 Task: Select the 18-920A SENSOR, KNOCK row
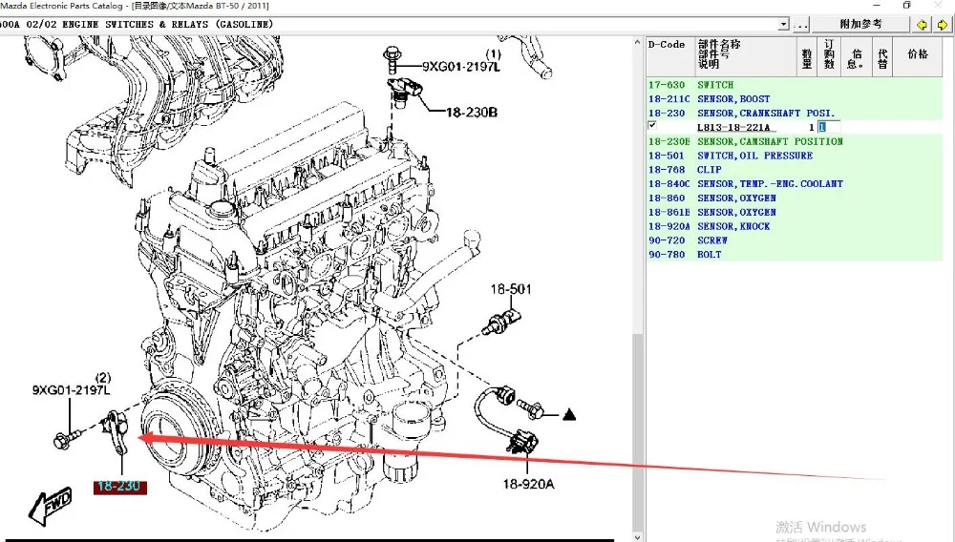[795, 226]
